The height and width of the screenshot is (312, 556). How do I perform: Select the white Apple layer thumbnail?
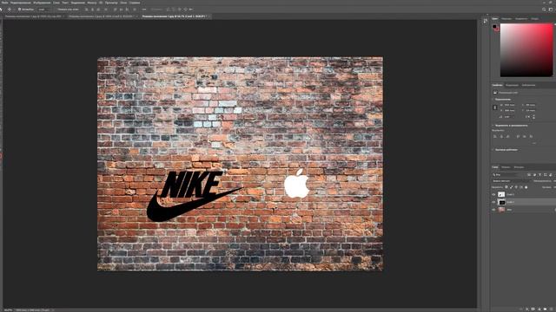tap(501, 194)
